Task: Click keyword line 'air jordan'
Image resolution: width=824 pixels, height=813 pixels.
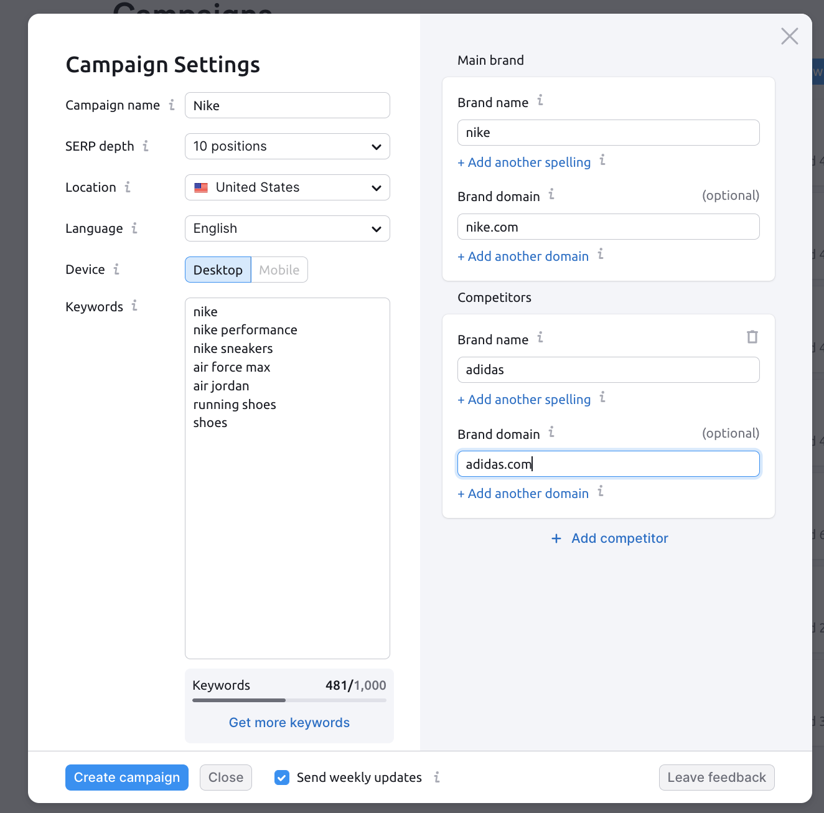Action: pos(221,386)
